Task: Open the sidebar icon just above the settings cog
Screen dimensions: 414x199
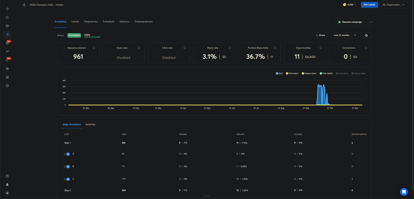Action: click(x=7, y=77)
